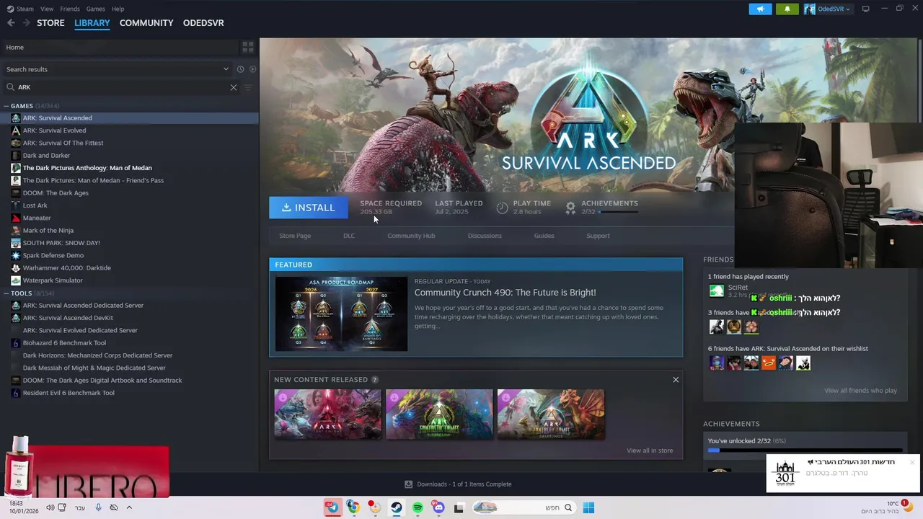The image size is (923, 519).
Task: Go to the COMMUNITY tab
Action: coord(146,23)
